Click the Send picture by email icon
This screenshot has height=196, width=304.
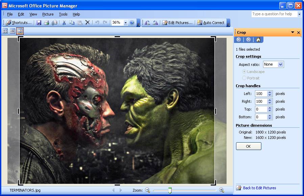click(54, 23)
